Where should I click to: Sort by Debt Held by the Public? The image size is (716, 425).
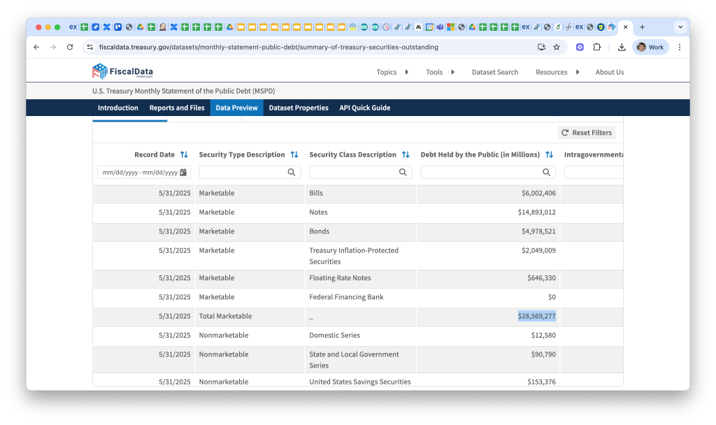550,154
